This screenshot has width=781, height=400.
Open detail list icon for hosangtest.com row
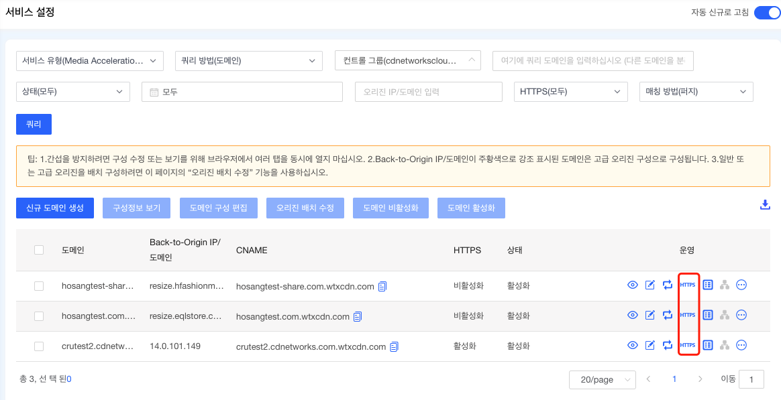(707, 315)
